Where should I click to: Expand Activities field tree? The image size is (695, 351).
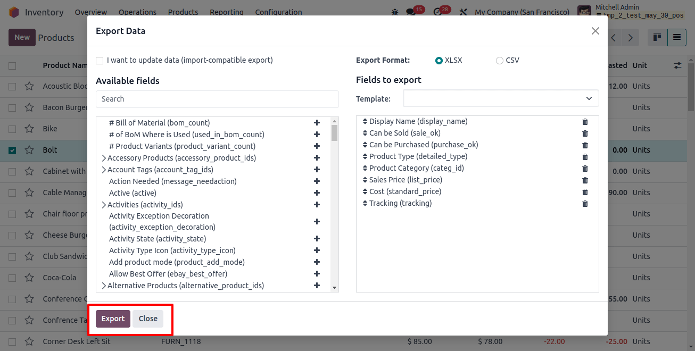pos(104,205)
